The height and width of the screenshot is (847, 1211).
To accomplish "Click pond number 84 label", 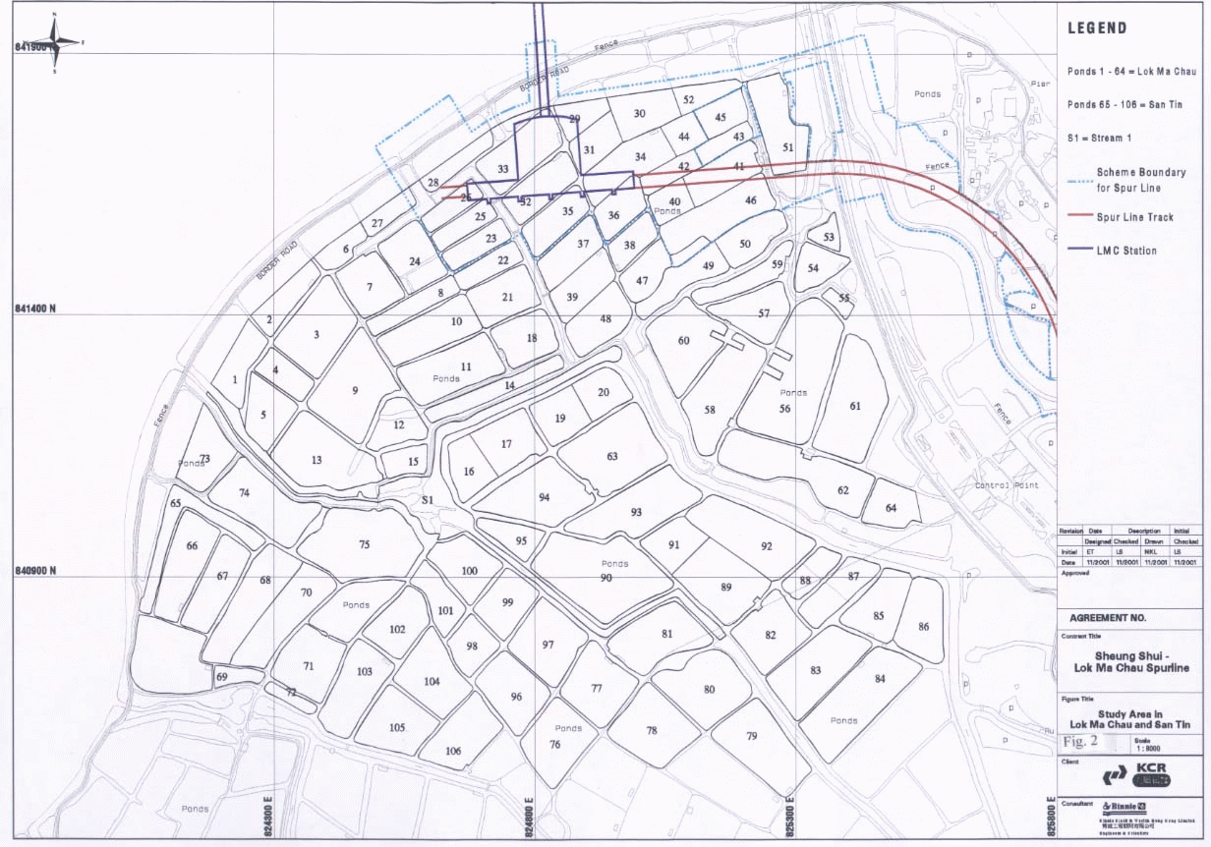I will tap(879, 679).
